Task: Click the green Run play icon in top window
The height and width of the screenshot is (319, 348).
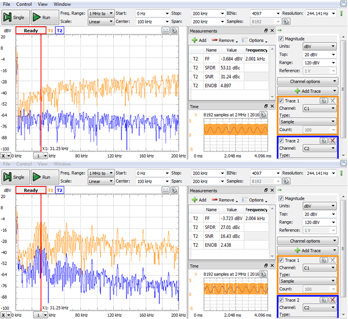Action: pyautogui.click(x=36, y=17)
